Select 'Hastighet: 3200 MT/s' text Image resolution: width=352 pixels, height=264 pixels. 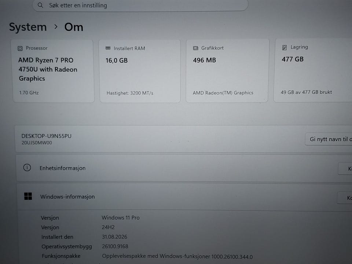(130, 93)
